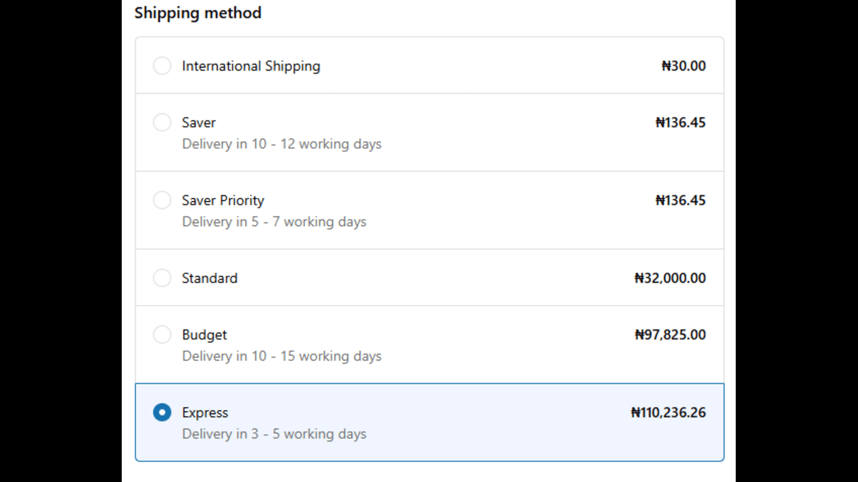Viewport: 858px width, 482px height.
Task: Click the ₦30.00 shipping price
Action: coord(684,66)
